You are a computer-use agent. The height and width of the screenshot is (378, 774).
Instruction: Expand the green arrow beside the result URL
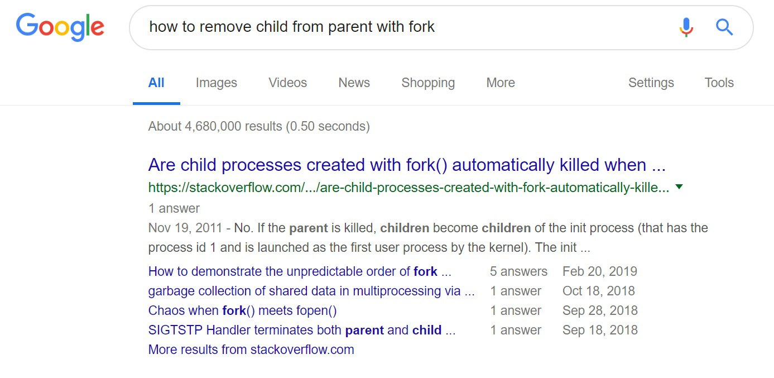(679, 187)
